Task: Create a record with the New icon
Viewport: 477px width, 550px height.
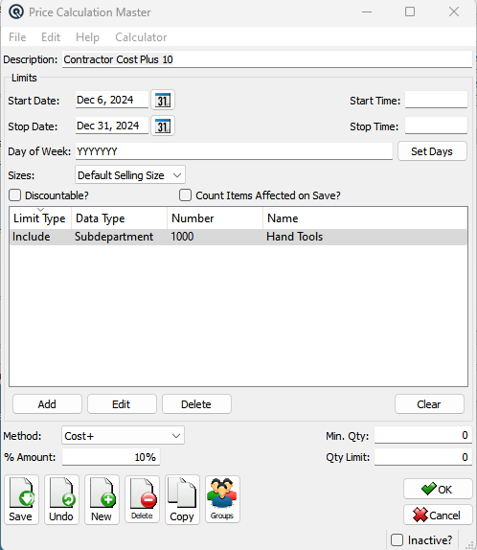Action: click(x=102, y=499)
